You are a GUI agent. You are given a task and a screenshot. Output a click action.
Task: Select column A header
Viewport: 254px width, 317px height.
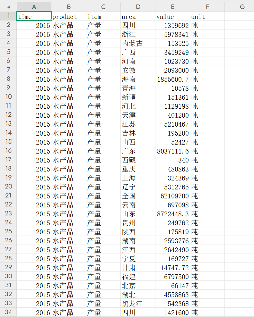[x=34, y=7]
